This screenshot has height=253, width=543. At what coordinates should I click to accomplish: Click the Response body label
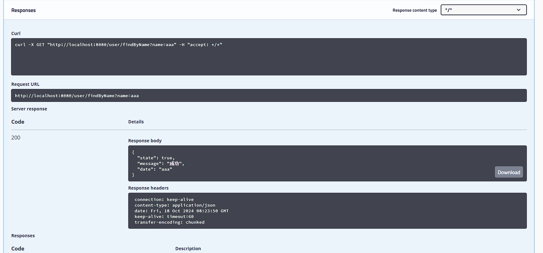[145, 141]
